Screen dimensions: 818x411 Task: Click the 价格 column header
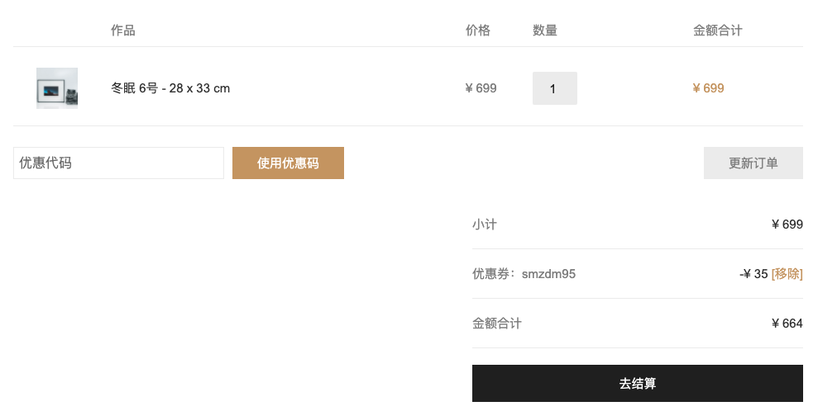[x=478, y=31]
